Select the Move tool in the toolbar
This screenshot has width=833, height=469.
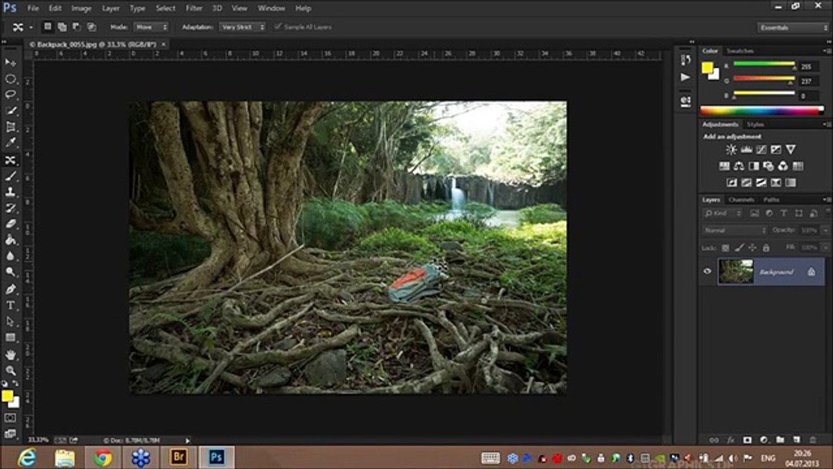pyautogui.click(x=10, y=63)
